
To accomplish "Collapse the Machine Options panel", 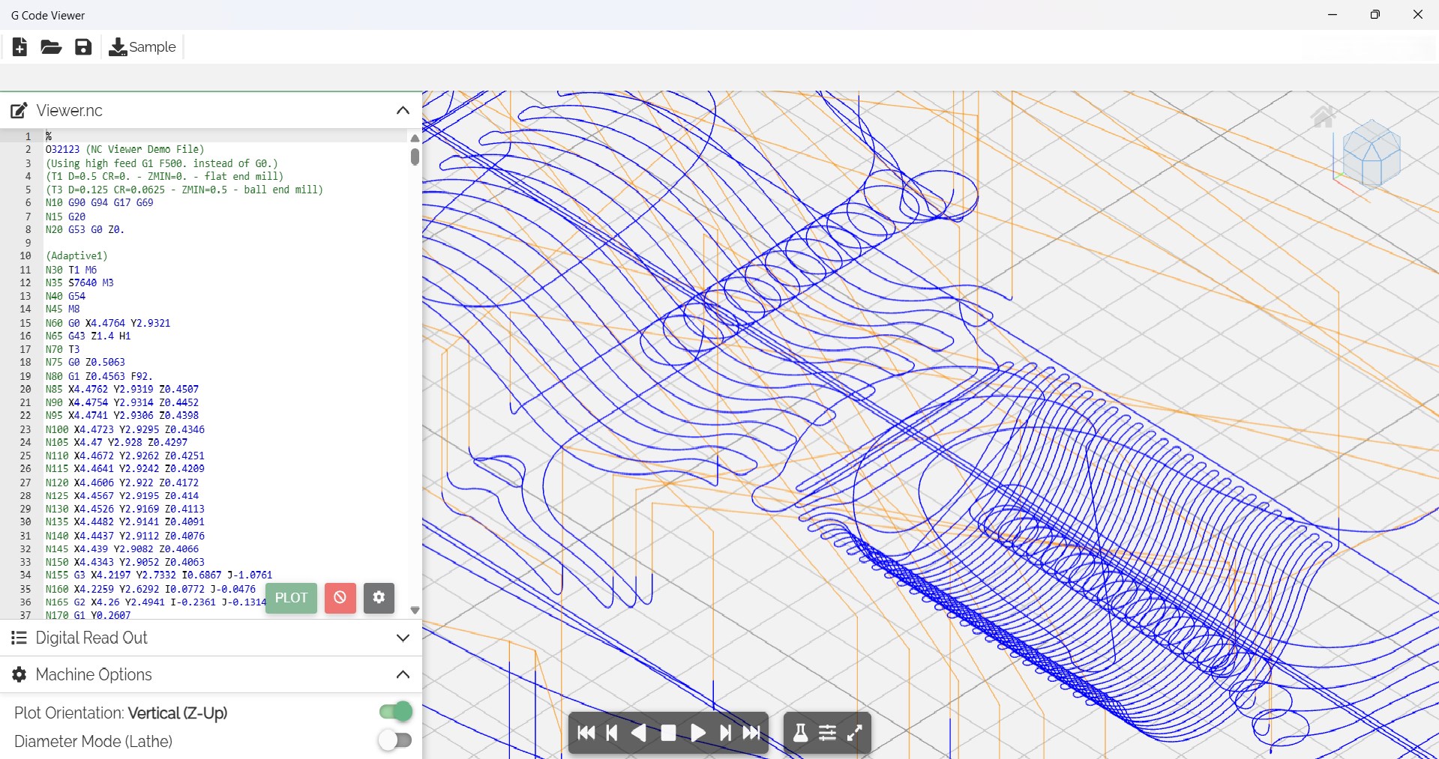I will coord(403,674).
